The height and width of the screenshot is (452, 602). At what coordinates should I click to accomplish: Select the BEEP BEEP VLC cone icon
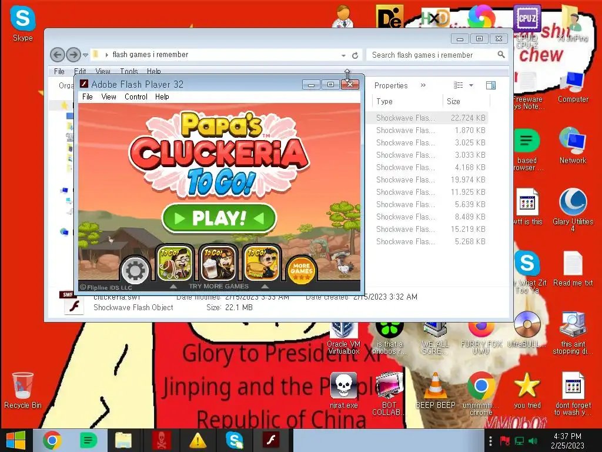coord(436,391)
